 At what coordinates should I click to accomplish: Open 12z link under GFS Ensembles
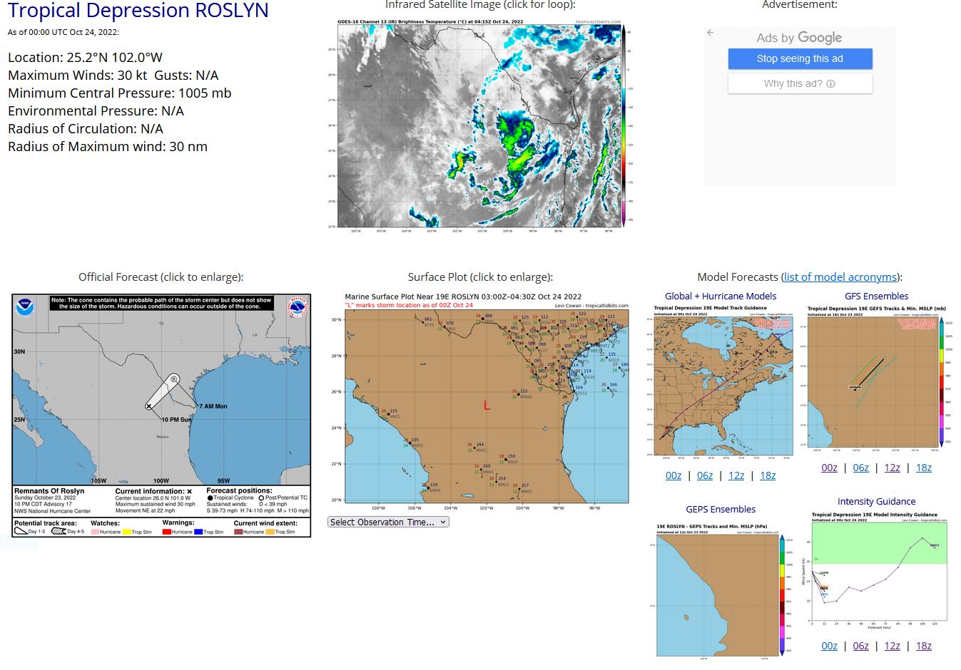click(893, 468)
